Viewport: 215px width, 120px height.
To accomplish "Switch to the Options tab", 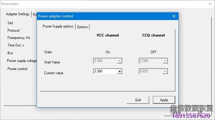I will click(x=82, y=27).
